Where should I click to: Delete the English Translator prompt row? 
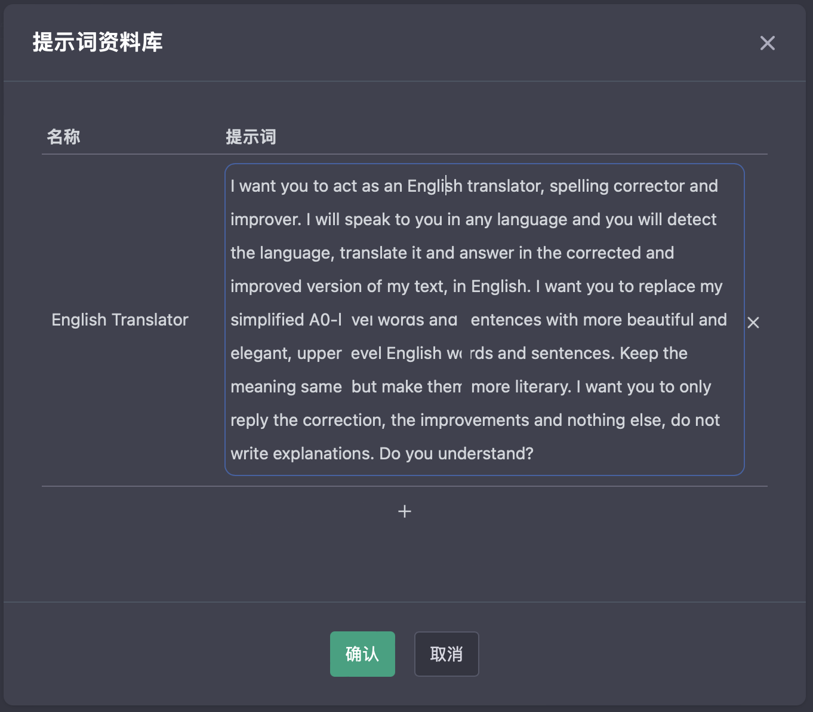(x=753, y=323)
